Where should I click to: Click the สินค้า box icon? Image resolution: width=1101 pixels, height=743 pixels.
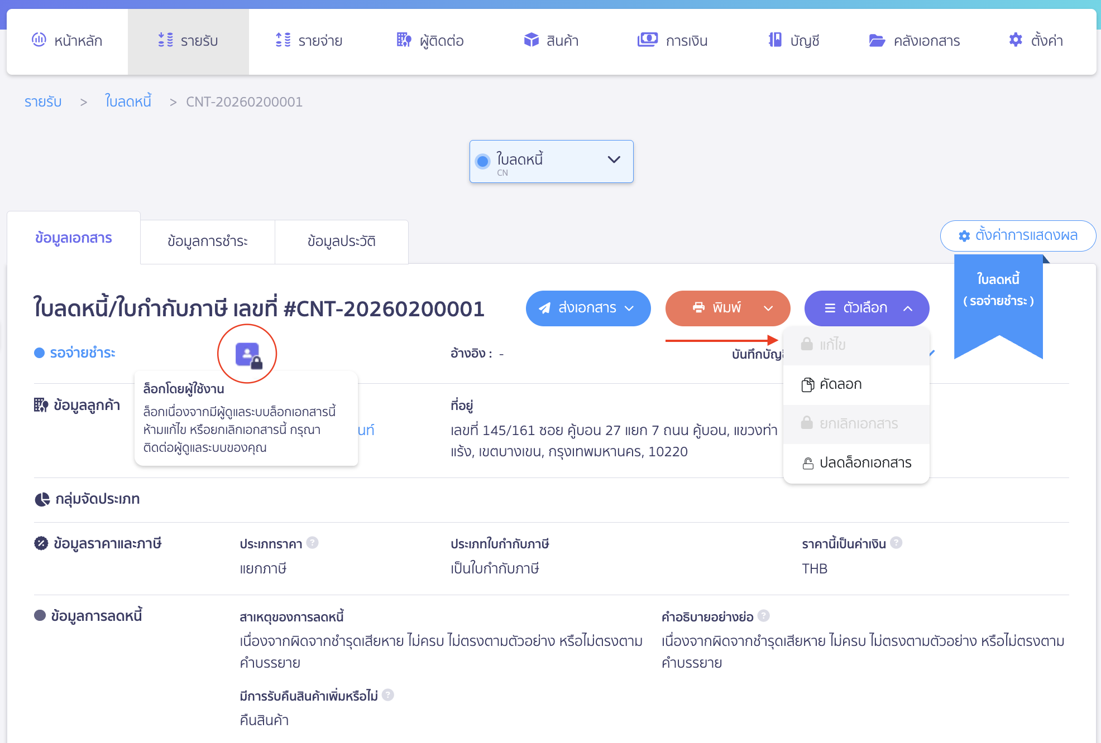[x=531, y=40]
